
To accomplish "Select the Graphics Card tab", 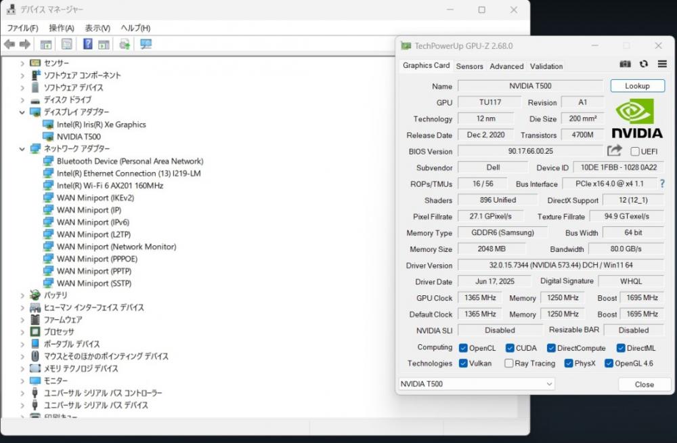I will (x=426, y=65).
